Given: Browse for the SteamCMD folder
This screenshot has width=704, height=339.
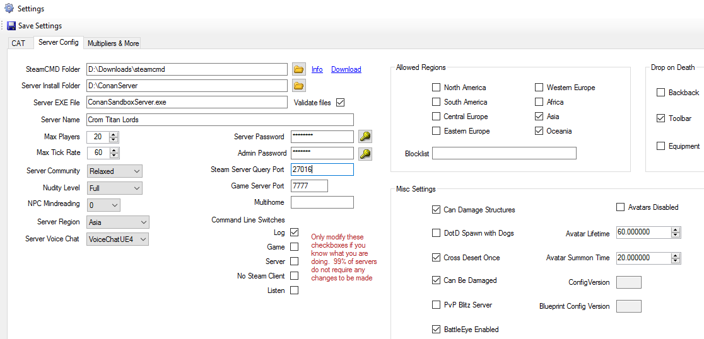Looking at the screenshot, I should pos(298,69).
